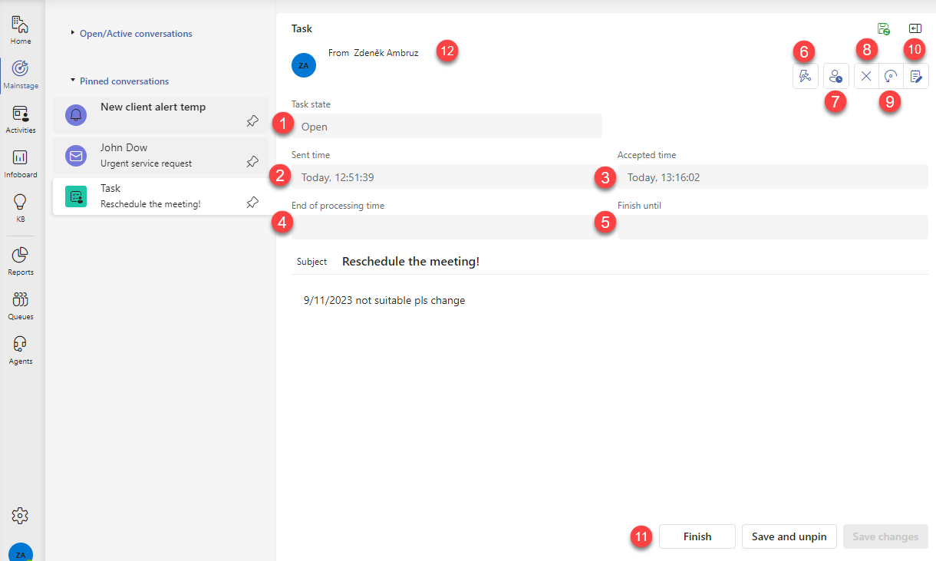Click the 'Task' heading in the detail panel

pos(302,28)
